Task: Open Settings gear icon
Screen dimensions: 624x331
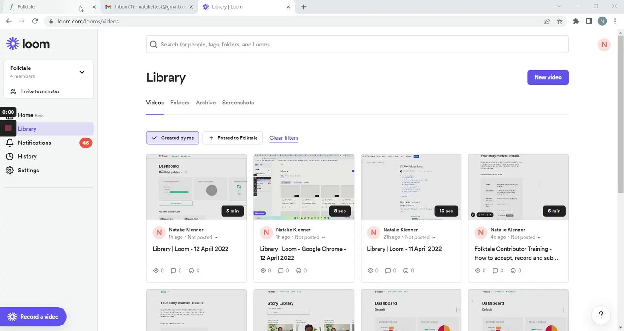Action: click(10, 170)
